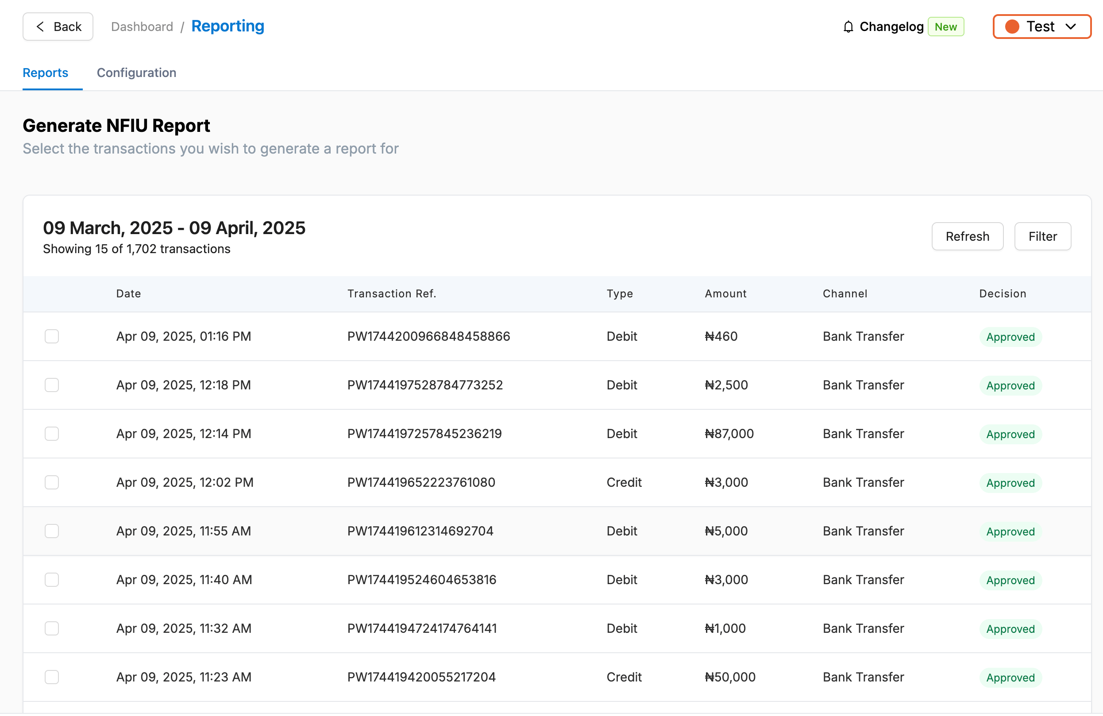Click the bell icon beside Changelog

click(848, 27)
